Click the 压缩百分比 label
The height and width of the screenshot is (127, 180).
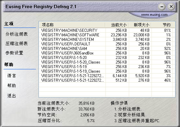tap(50, 121)
